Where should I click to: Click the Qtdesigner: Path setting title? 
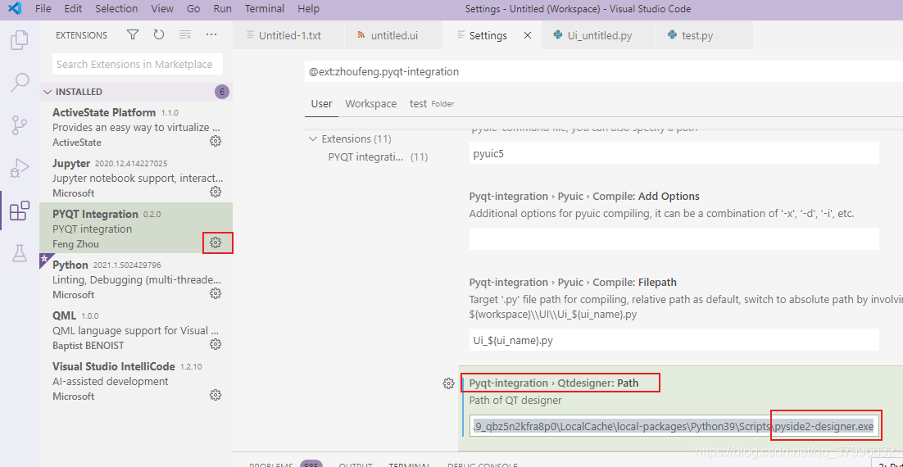coord(554,383)
